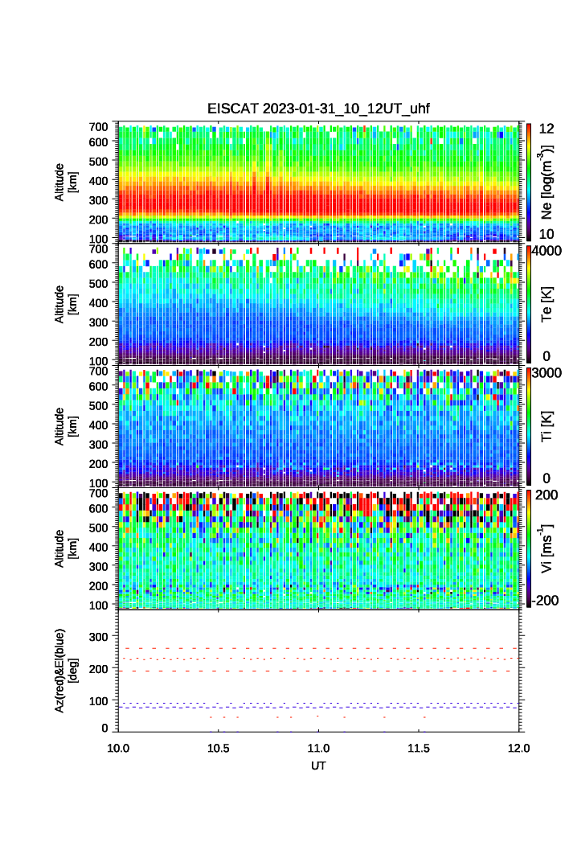Click the plot title EISCAT 2023-01-31_10_12UT_uhf
This screenshot has width=569, height=854.
click(x=319, y=109)
